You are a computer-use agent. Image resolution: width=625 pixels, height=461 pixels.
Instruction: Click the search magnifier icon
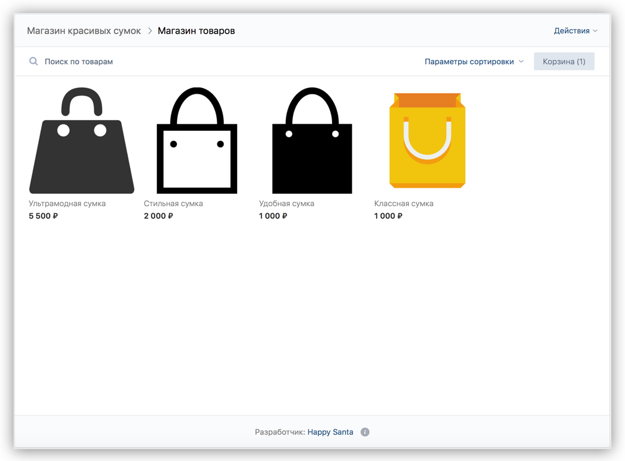(x=34, y=61)
